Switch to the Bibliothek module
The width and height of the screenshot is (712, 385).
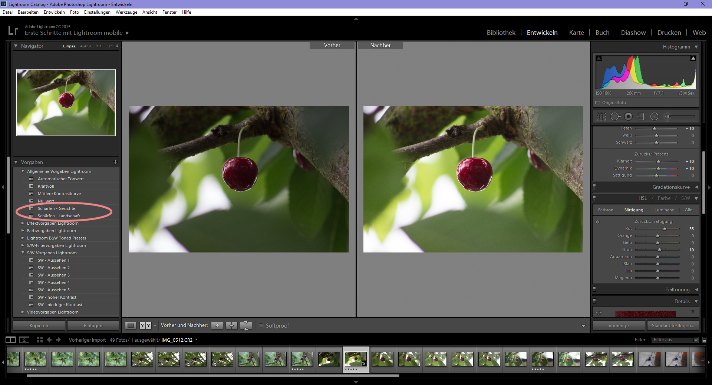click(501, 32)
